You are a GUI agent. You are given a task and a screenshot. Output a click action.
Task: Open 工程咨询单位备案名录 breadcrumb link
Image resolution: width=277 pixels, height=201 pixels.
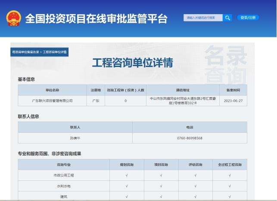(x=25, y=52)
